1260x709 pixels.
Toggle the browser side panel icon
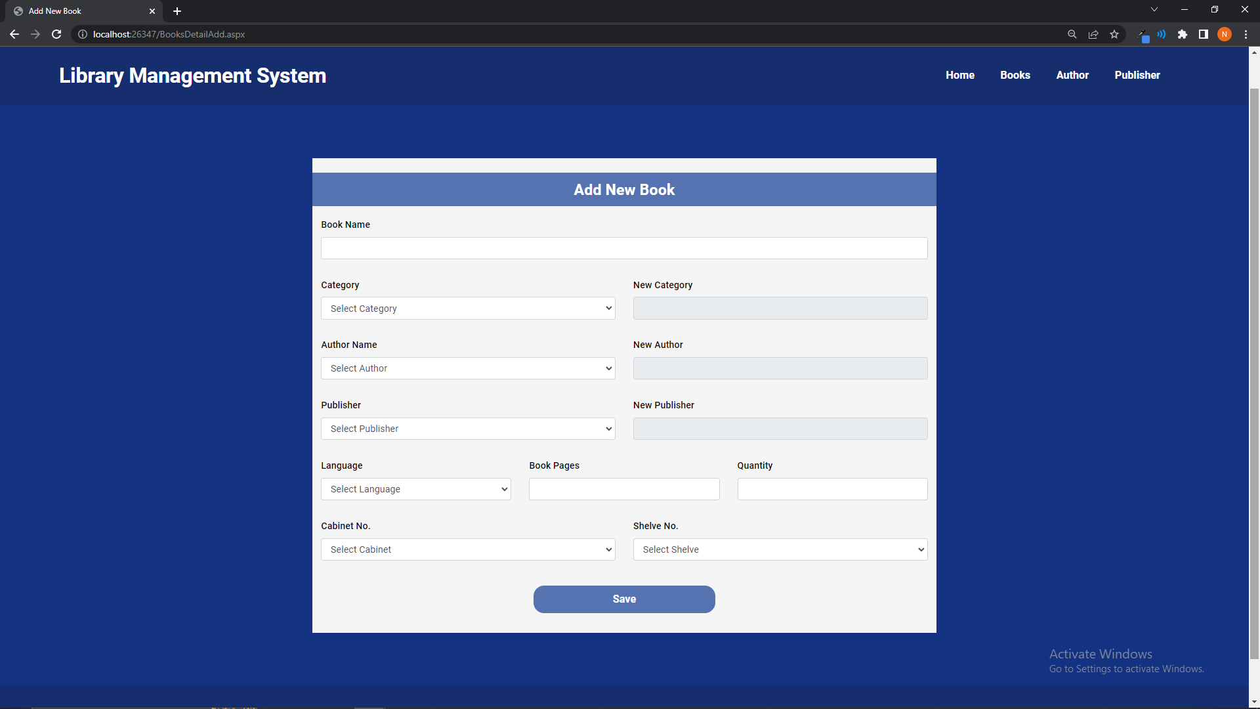[1204, 34]
